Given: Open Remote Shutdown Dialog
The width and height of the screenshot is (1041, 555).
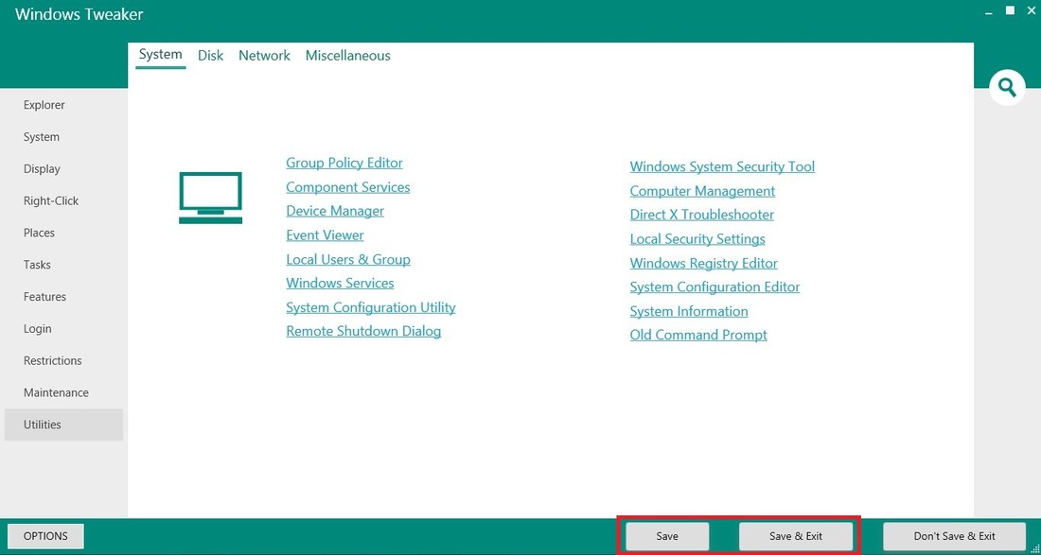Looking at the screenshot, I should pyautogui.click(x=363, y=331).
